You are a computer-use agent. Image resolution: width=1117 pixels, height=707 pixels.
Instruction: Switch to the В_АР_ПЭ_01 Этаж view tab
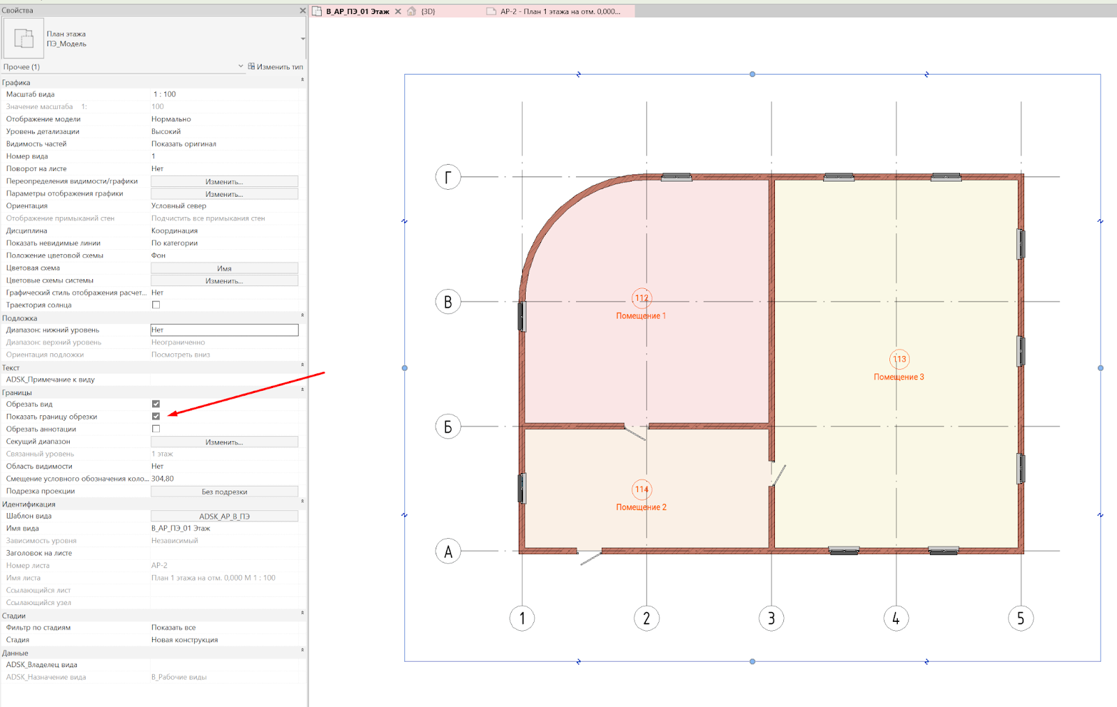point(357,12)
